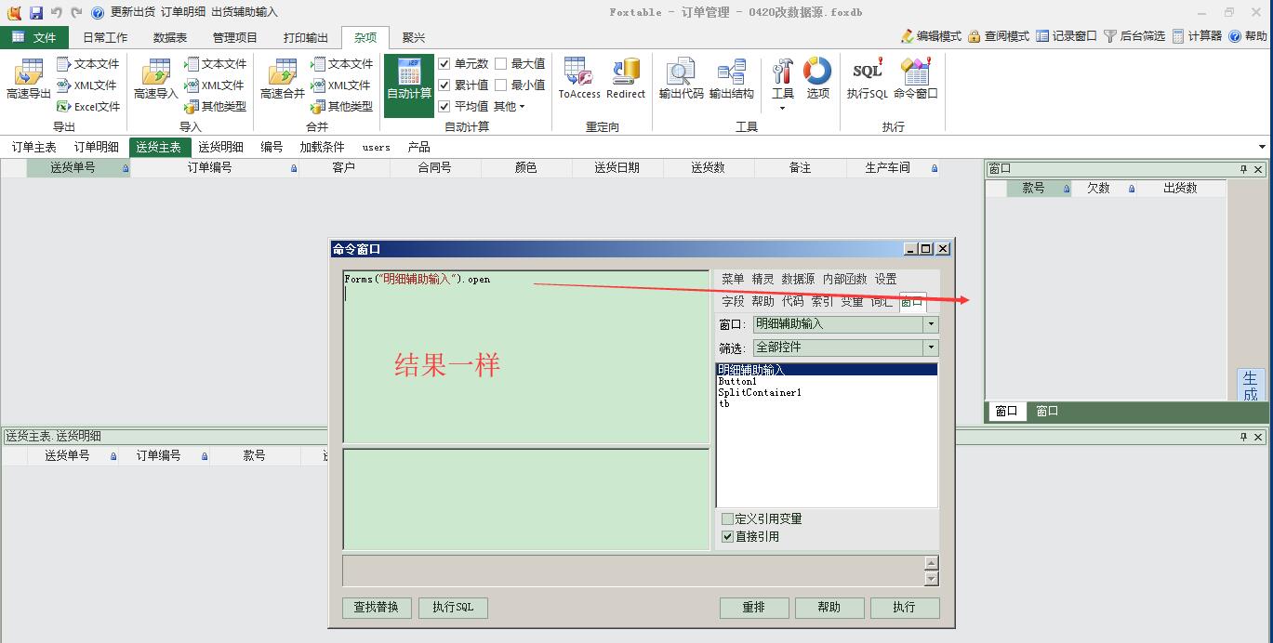The height and width of the screenshot is (643, 1273).
Task: Uncheck the 单元数 checkbox
Action: click(444, 64)
